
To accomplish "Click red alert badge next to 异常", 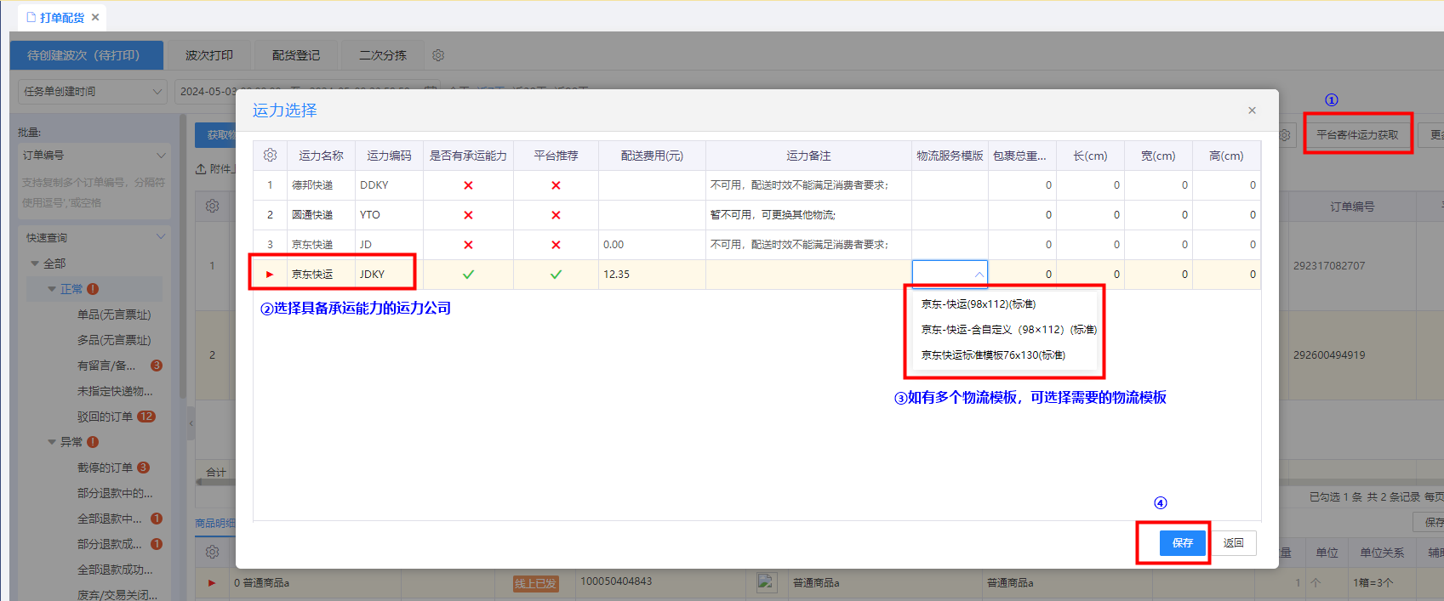I will 93,442.
